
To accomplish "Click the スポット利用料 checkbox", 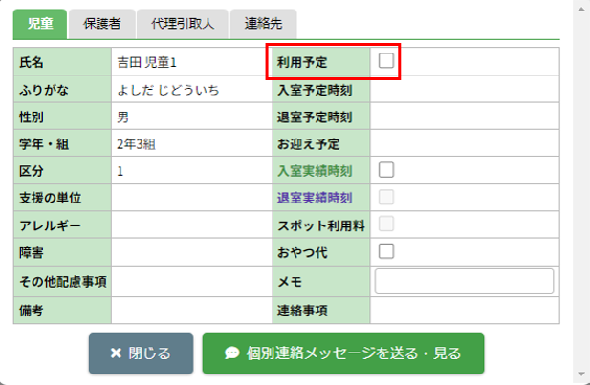I will pyautogui.click(x=386, y=225).
